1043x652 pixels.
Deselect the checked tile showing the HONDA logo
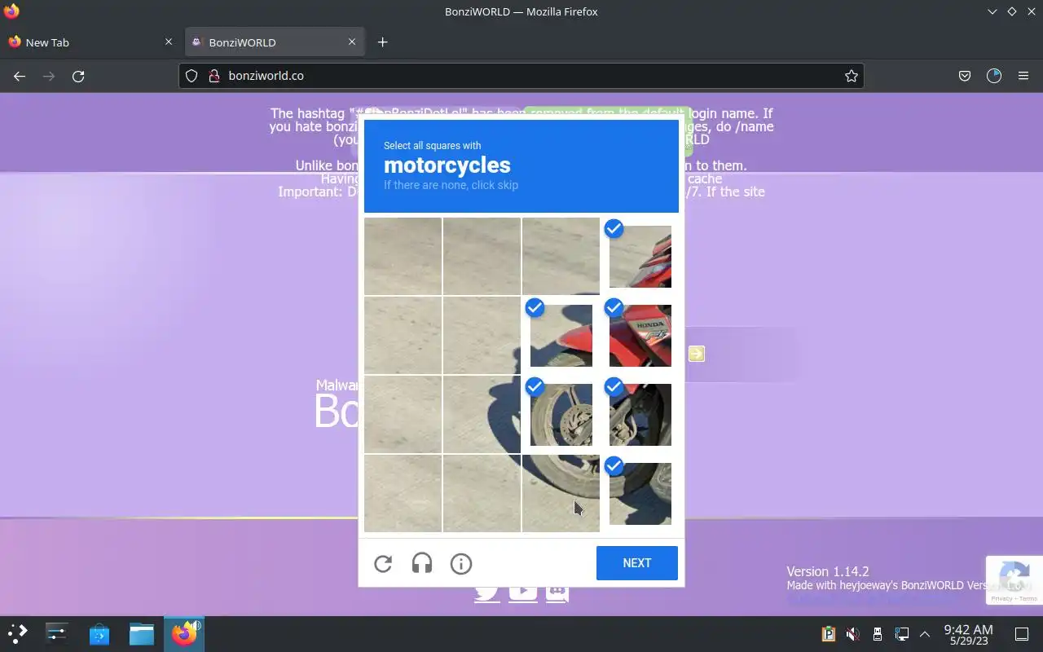640,335
